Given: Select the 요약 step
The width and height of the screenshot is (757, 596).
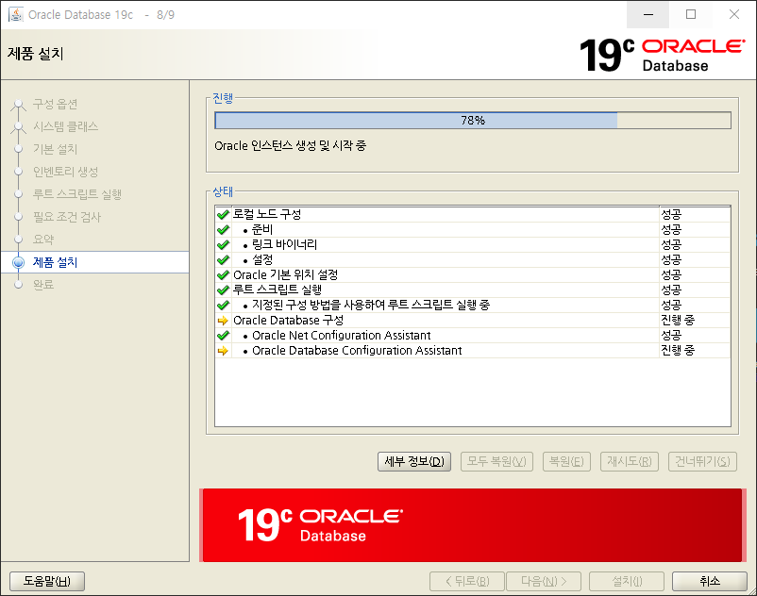Looking at the screenshot, I should [x=43, y=240].
